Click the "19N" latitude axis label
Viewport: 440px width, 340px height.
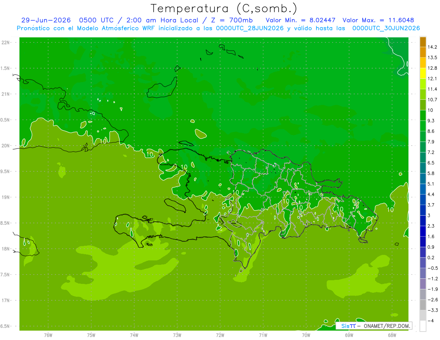(6, 197)
